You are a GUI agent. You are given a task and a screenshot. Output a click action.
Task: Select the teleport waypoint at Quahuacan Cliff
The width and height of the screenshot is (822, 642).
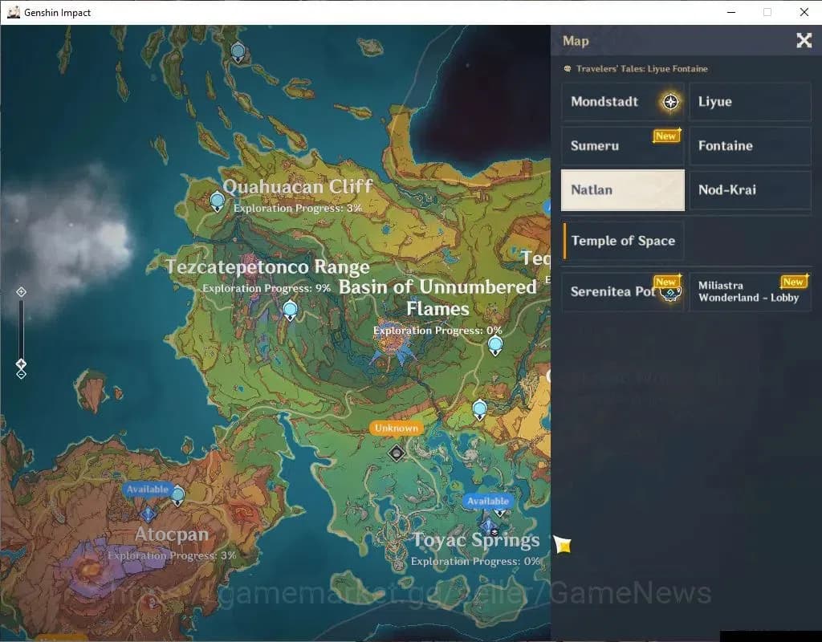pyautogui.click(x=217, y=201)
